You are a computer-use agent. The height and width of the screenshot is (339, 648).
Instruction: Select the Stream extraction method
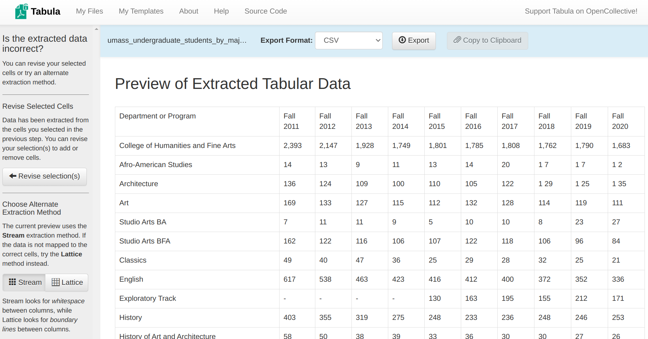coord(25,282)
